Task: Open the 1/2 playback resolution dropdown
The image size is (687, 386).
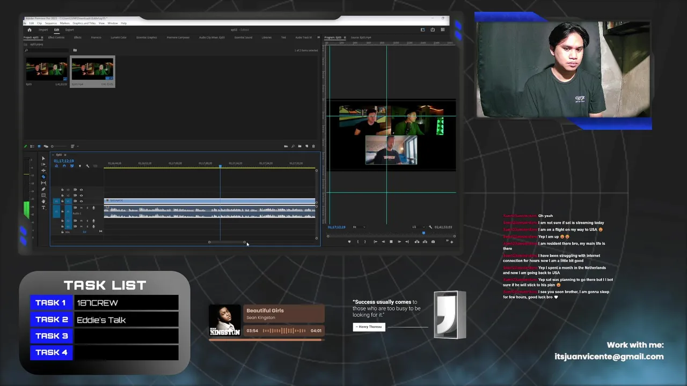Action: coord(419,227)
